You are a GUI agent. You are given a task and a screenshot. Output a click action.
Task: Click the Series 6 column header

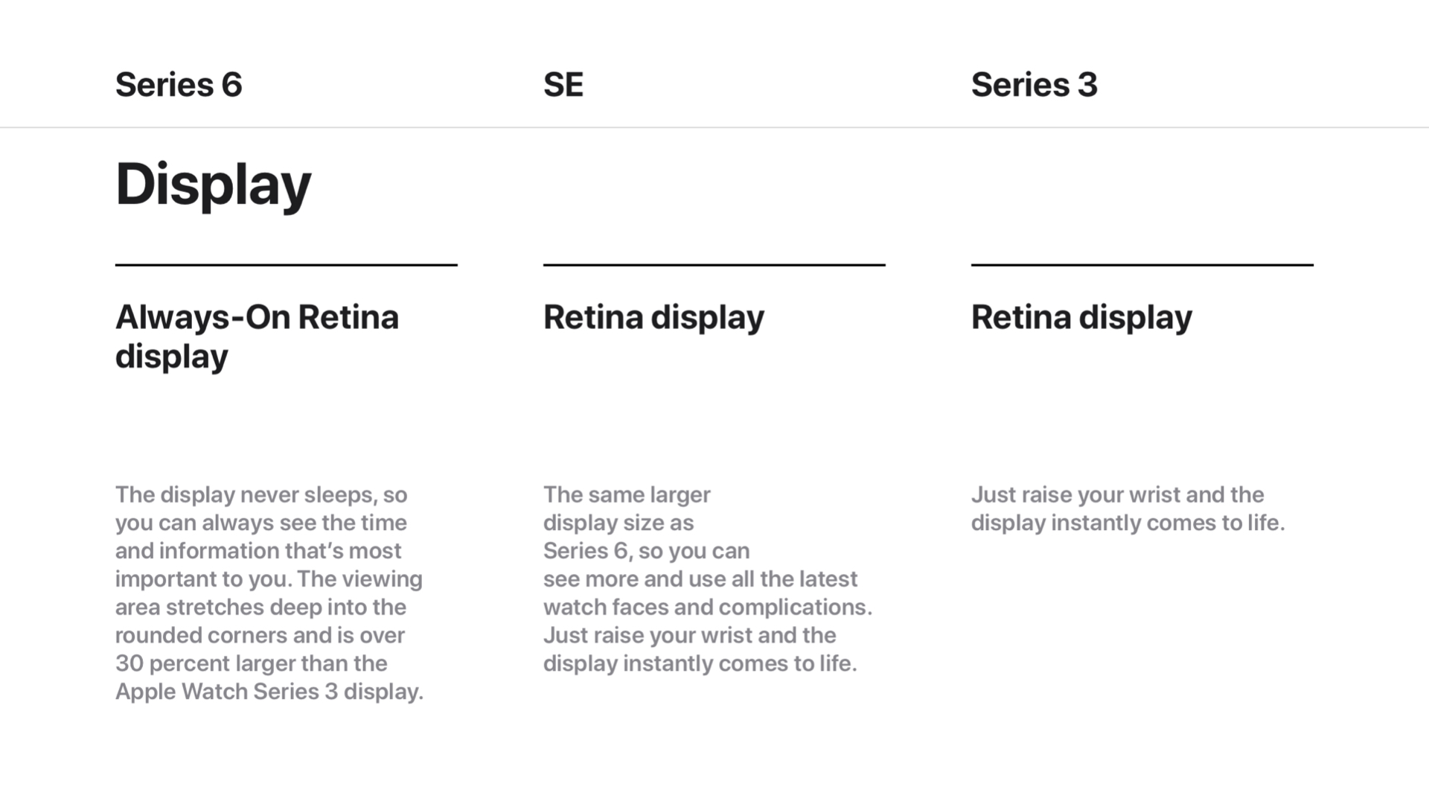pyautogui.click(x=179, y=85)
